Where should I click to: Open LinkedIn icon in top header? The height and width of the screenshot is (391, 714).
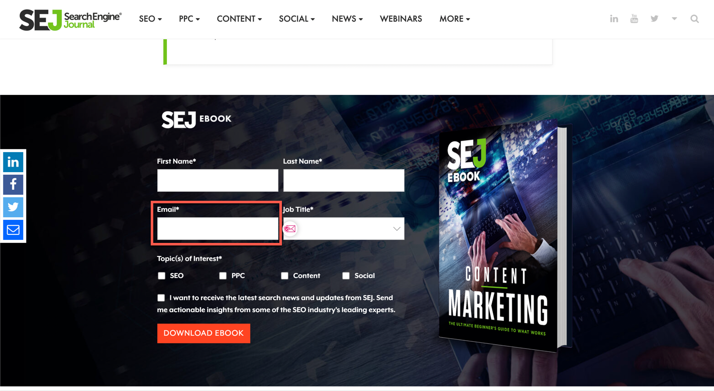(614, 19)
